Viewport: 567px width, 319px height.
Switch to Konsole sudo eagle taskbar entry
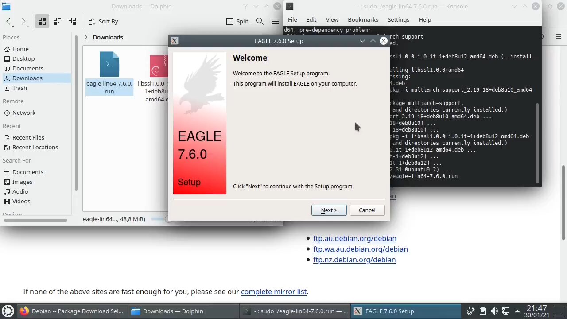tap(295, 311)
